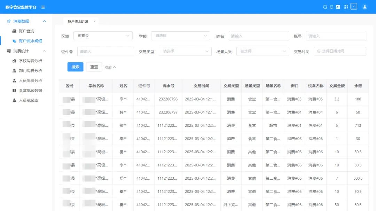
Task: Open the user avatar profile icon
Action: click(x=365, y=7)
